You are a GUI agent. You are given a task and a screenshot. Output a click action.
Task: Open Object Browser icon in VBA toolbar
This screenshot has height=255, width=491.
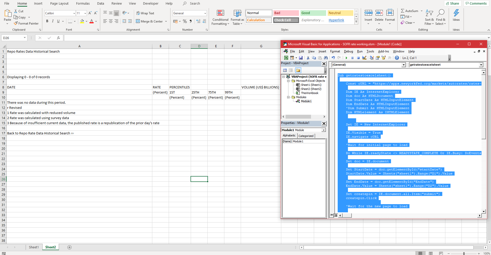(384, 58)
